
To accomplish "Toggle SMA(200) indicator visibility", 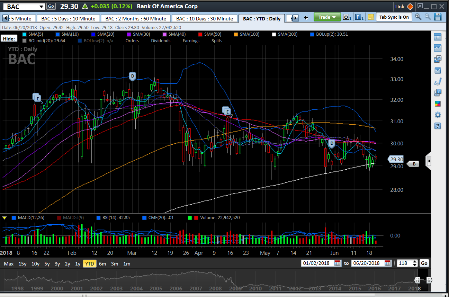I will point(285,34).
